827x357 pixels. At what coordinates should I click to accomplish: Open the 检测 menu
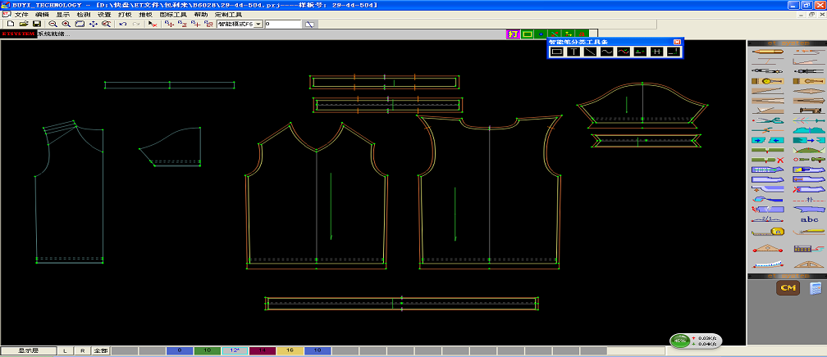point(84,15)
